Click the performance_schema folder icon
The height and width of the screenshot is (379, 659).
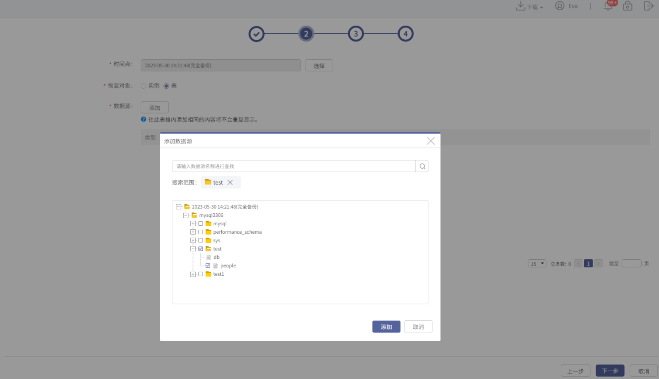(x=208, y=232)
